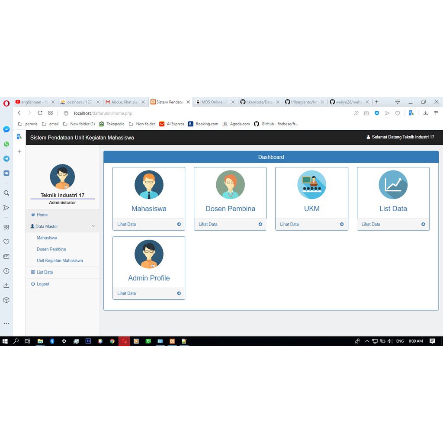
Task: Open the Opera tab menu dropdown
Action: [397, 102]
